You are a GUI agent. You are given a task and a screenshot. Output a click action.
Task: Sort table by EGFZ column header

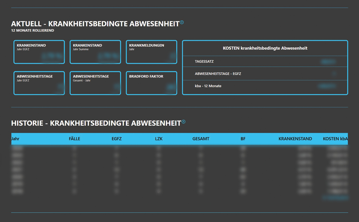117,139
